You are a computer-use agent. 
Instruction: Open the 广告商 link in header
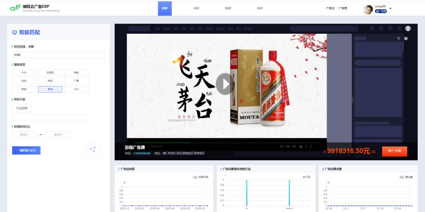coord(343,9)
